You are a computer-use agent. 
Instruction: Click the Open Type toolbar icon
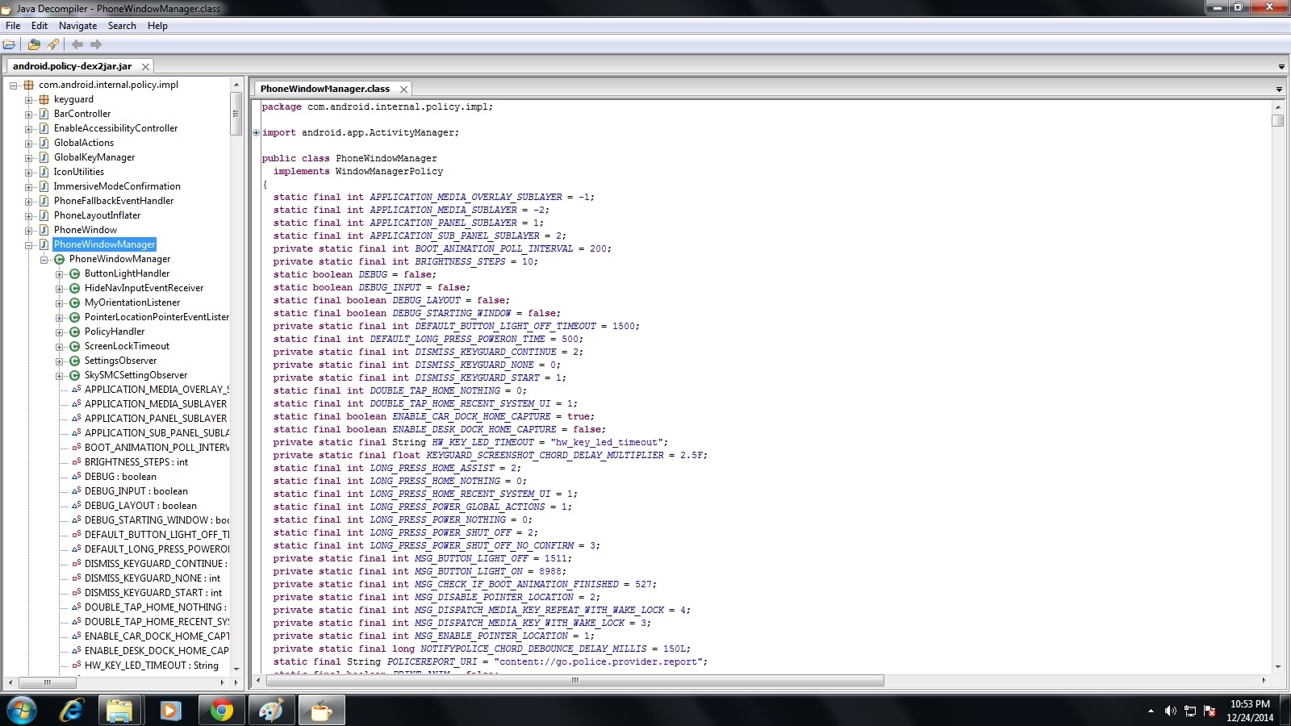click(34, 44)
